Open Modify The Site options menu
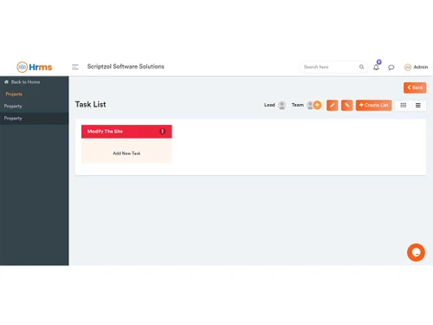The image size is (433, 325). tap(163, 132)
